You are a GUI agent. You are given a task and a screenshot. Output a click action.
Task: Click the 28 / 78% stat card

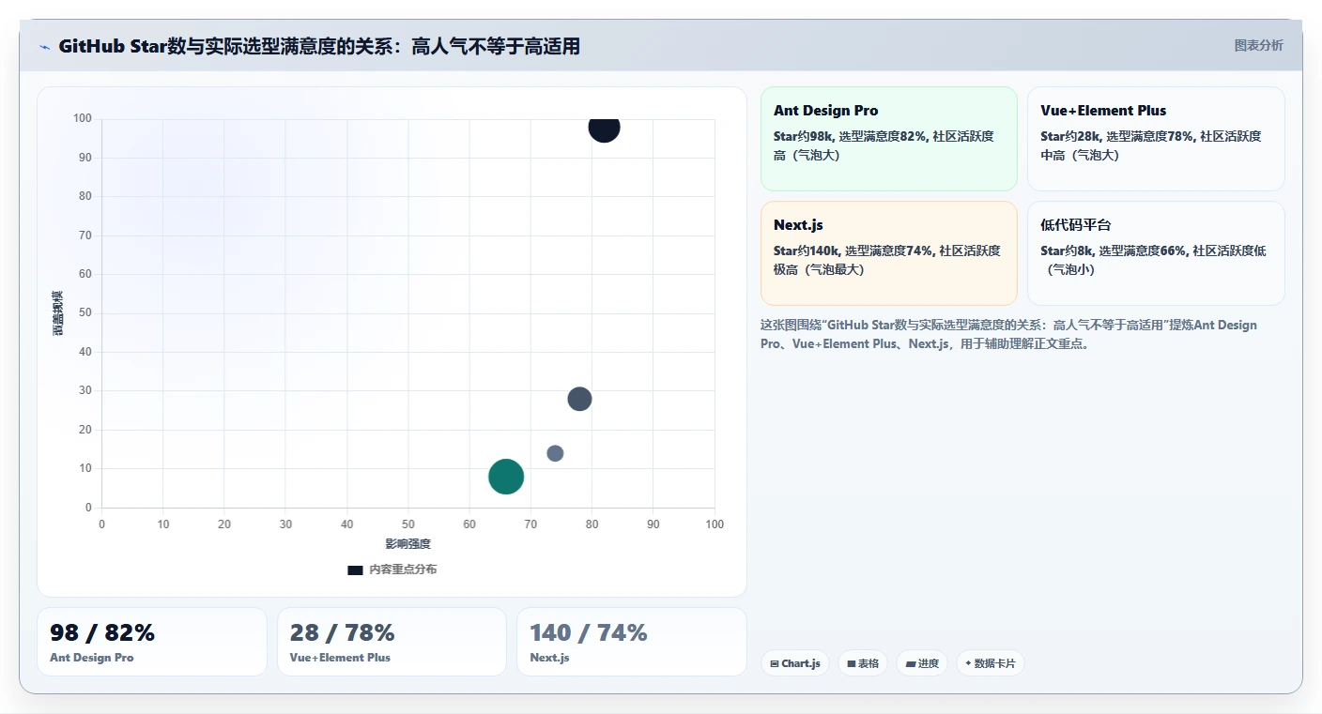coord(392,642)
